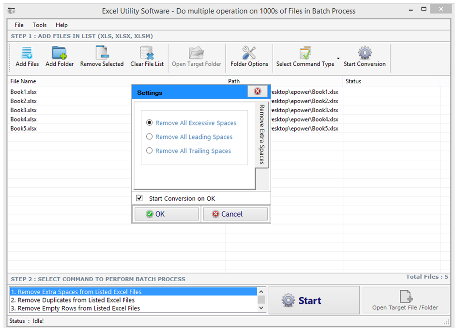Select Remove All Trailing Spaces option
The width and height of the screenshot is (458, 331).
click(x=188, y=150)
